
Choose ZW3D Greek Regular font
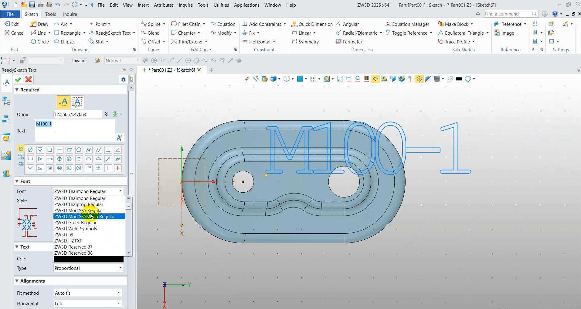coord(75,222)
